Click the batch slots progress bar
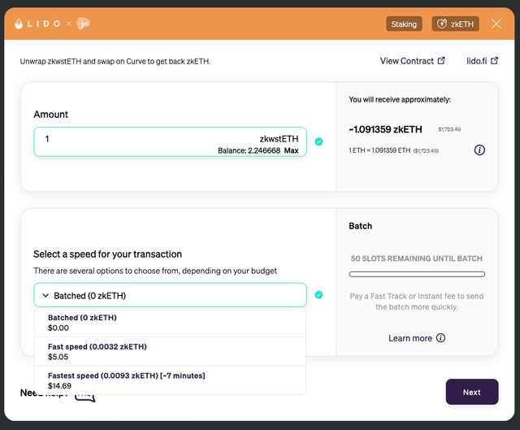 (417, 274)
